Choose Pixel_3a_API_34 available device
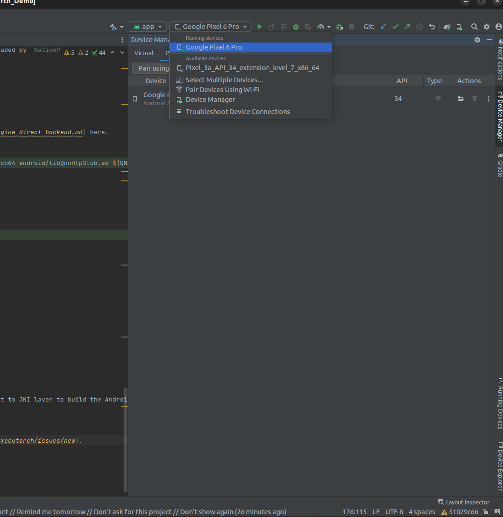Image resolution: width=503 pixels, height=517 pixels. coord(252,68)
